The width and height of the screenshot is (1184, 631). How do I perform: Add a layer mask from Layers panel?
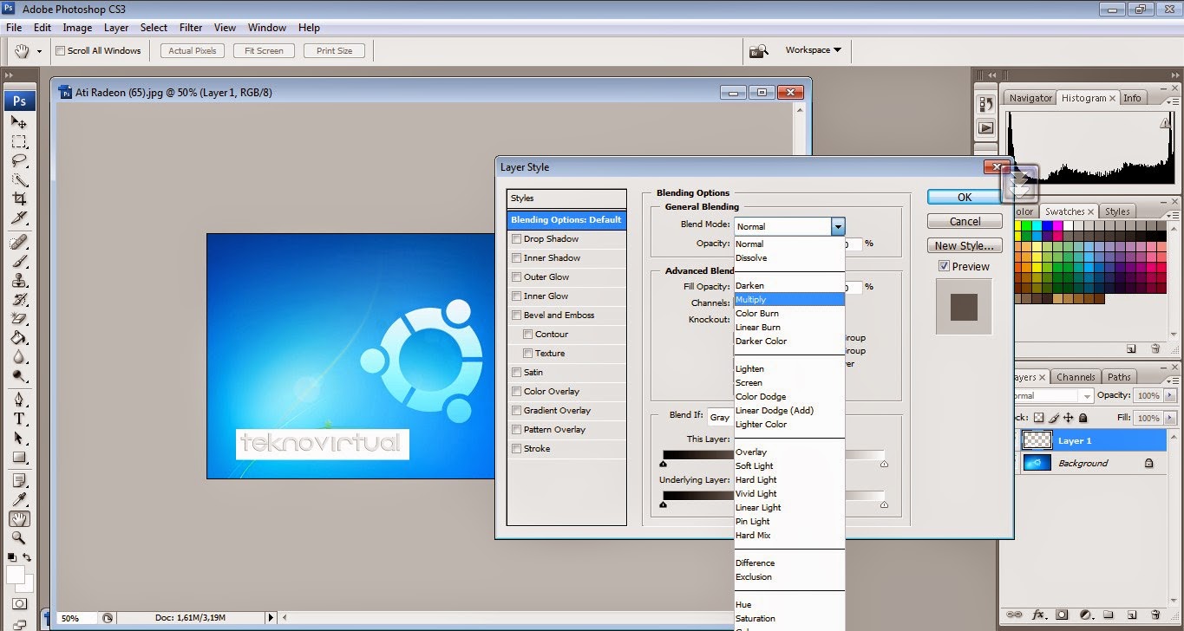click(x=1061, y=615)
